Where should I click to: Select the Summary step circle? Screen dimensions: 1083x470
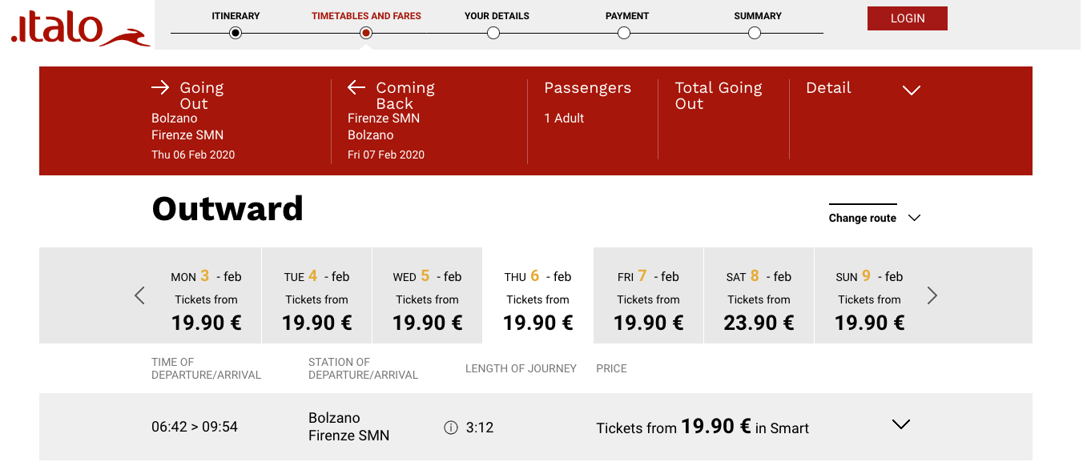(755, 33)
